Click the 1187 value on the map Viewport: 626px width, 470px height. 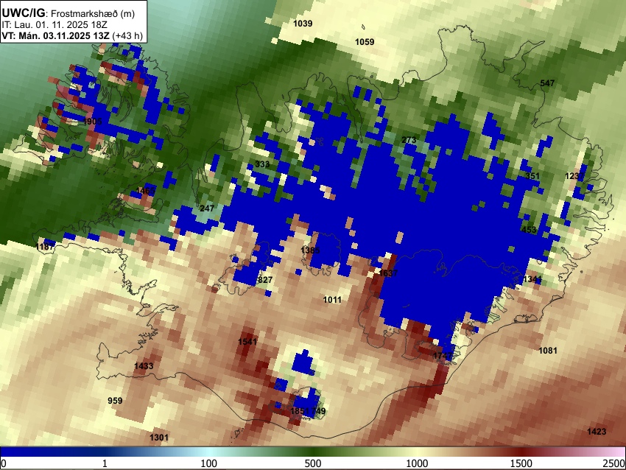coord(45,246)
